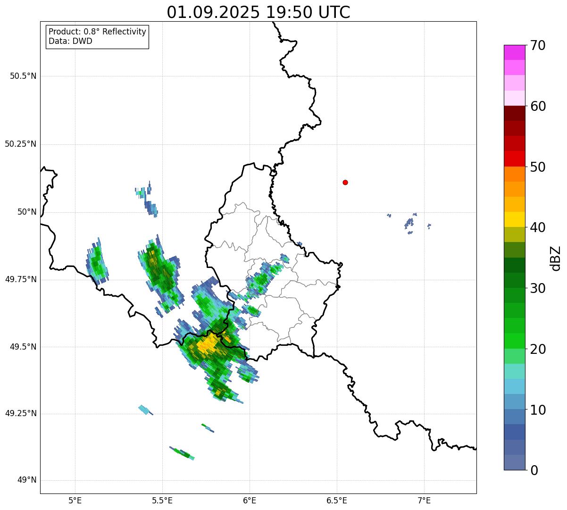Click the 49.5°N latitude label

point(23,347)
